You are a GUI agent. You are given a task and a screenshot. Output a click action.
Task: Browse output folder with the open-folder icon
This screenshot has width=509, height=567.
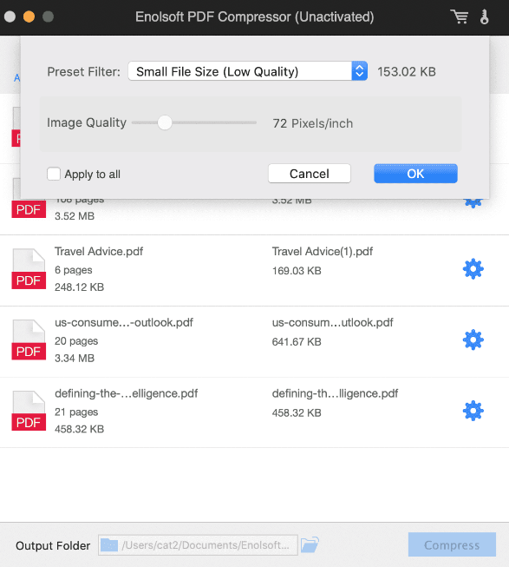310,544
